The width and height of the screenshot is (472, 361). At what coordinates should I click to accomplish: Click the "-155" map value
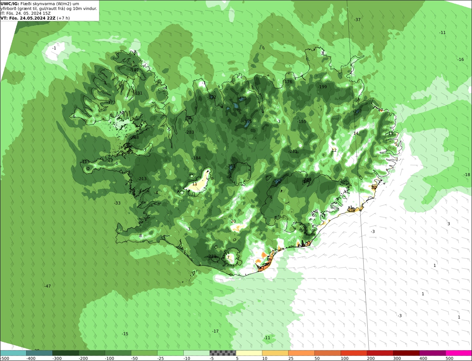(302, 122)
